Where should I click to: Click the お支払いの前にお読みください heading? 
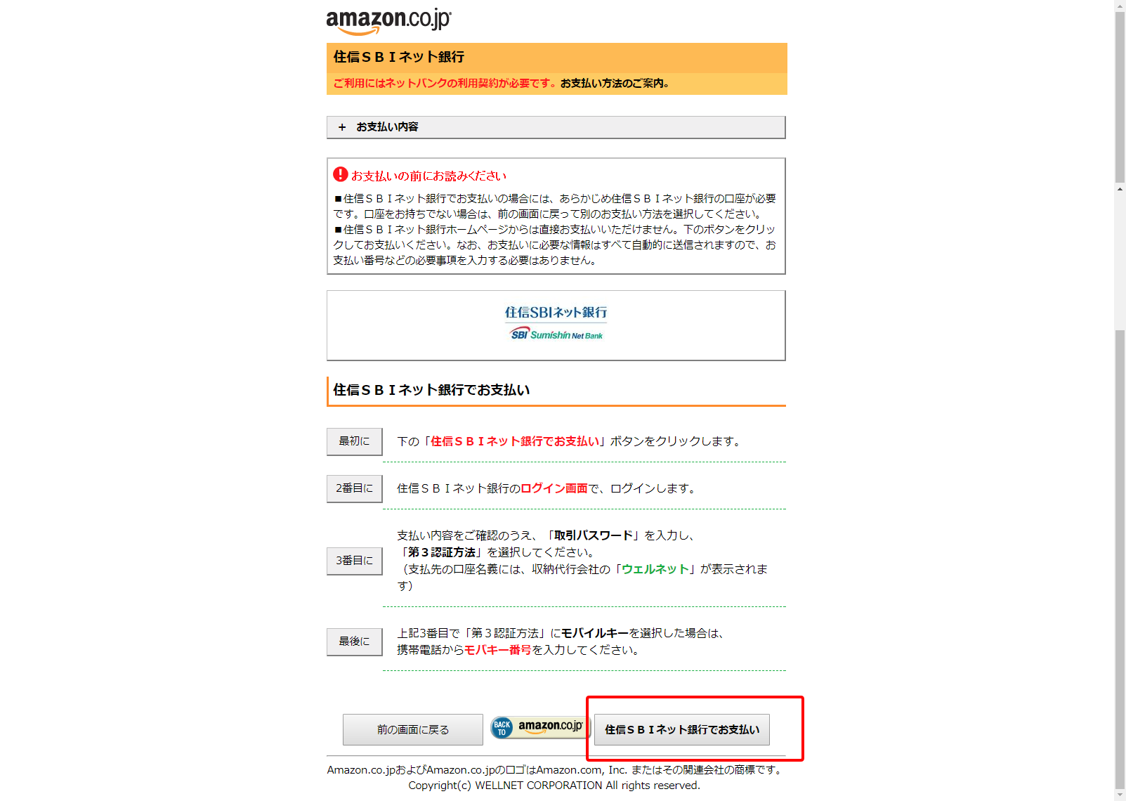pos(428,176)
